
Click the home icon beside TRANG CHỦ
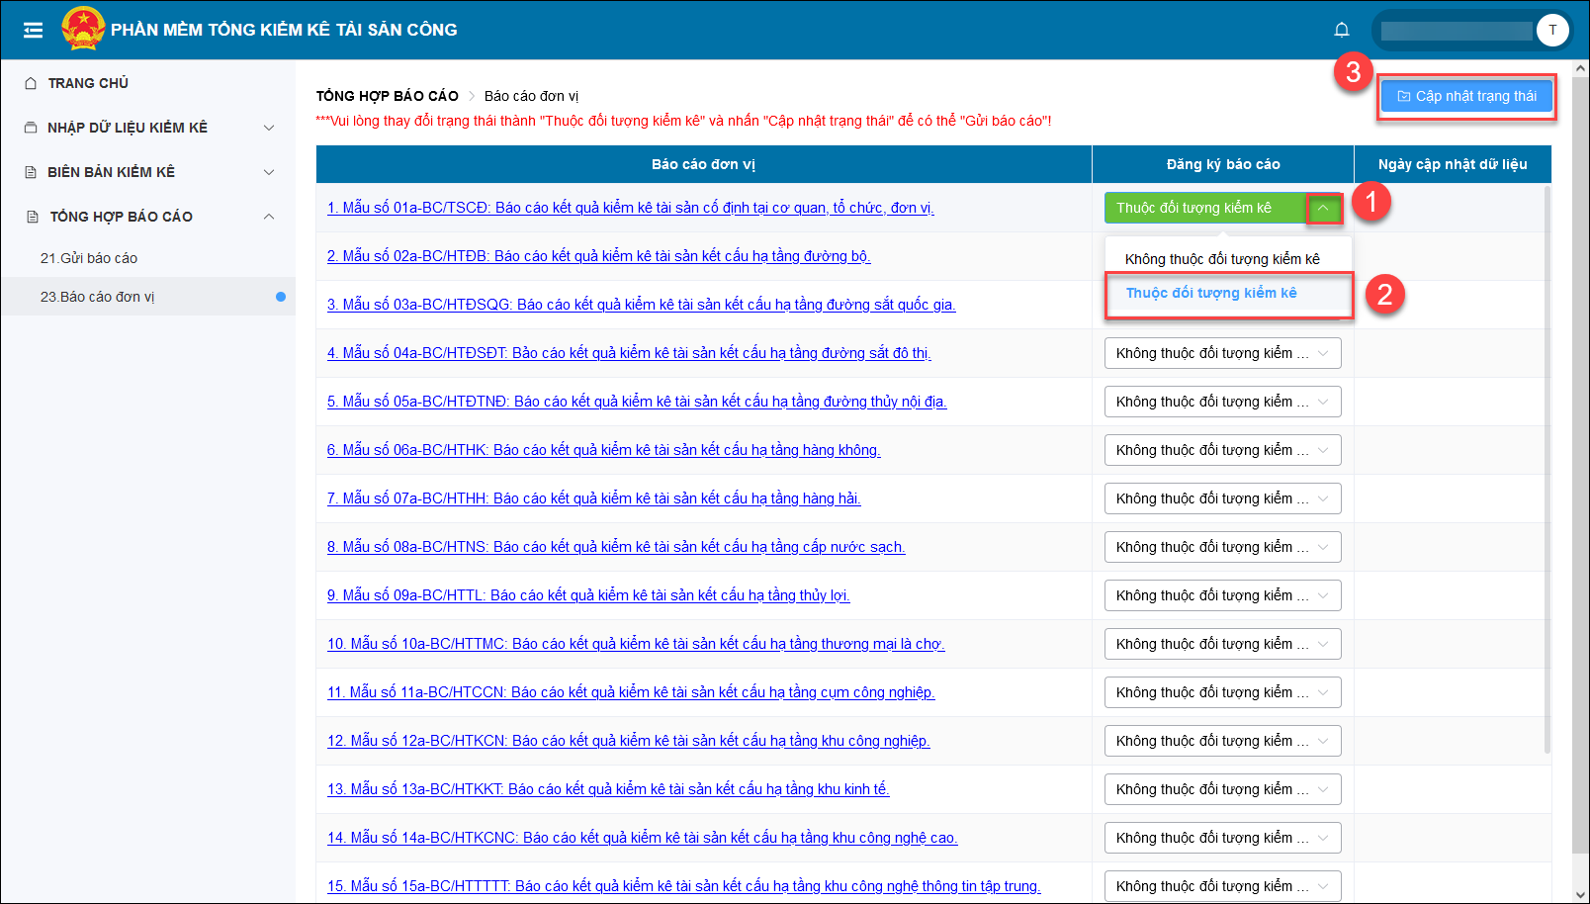[31, 83]
